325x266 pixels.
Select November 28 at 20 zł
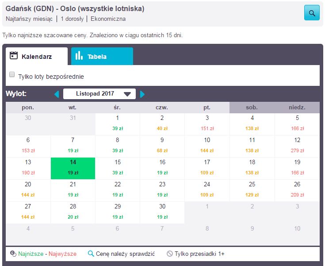[73, 212]
